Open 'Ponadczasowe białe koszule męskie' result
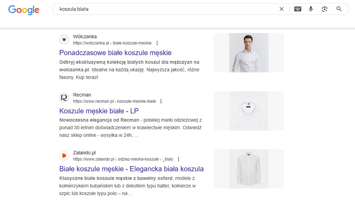Viewport: 355px width, 204px height. click(x=115, y=53)
